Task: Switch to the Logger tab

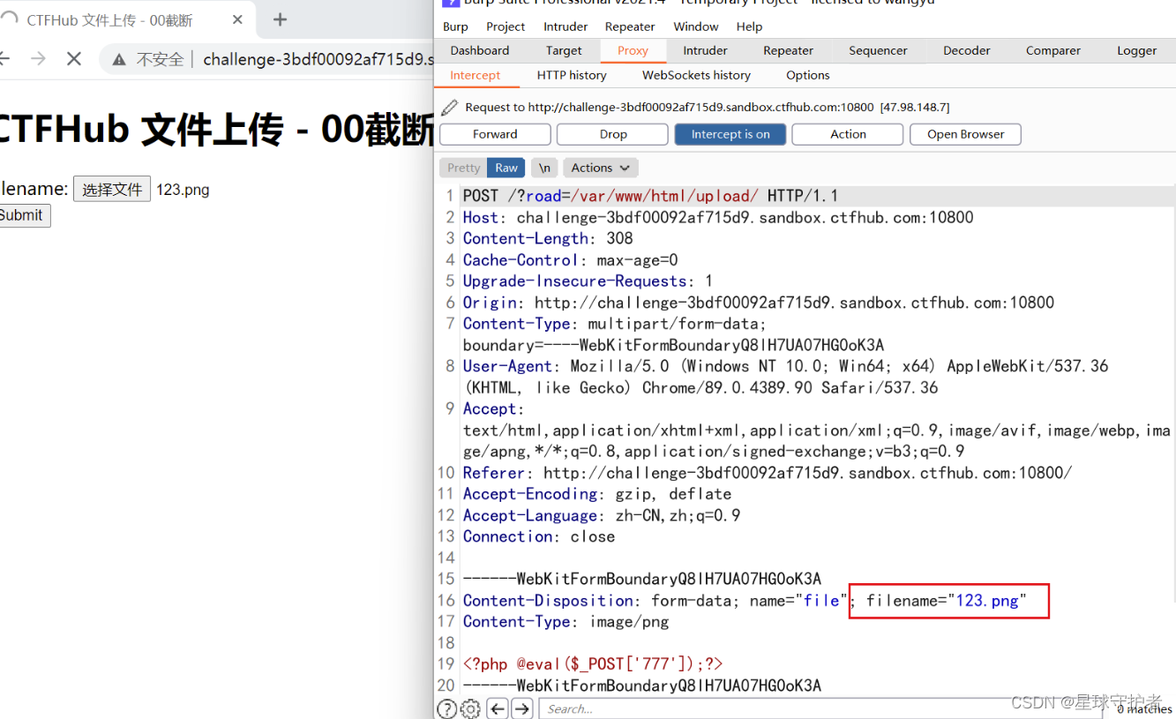Action: click(1137, 50)
